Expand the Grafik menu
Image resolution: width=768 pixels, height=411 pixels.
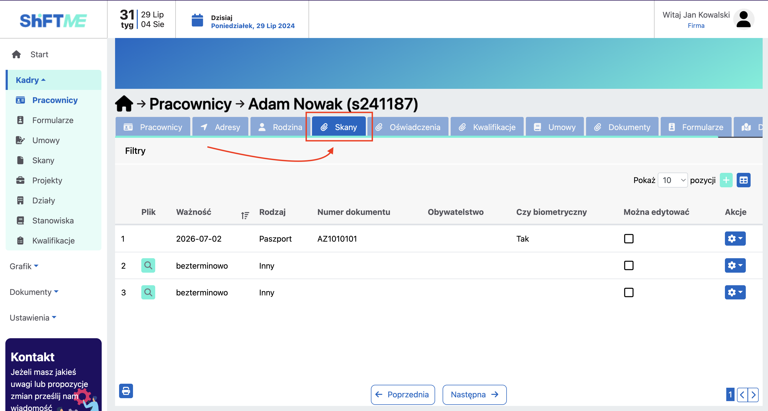point(24,266)
